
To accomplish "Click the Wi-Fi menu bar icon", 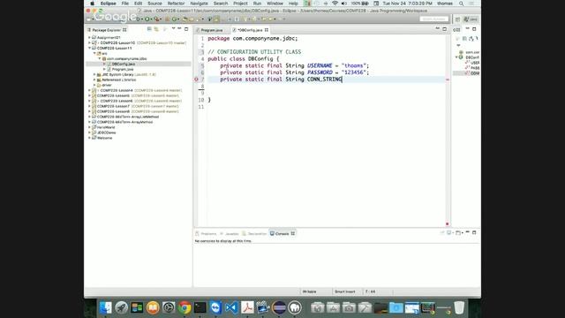I will click(335, 4).
